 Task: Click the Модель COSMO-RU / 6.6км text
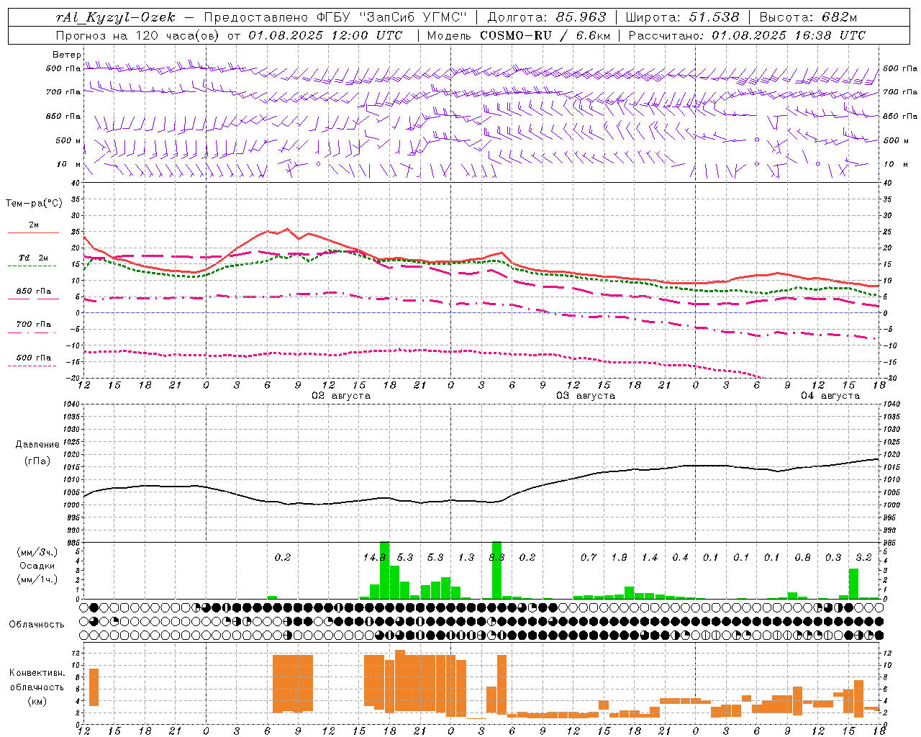point(518,35)
